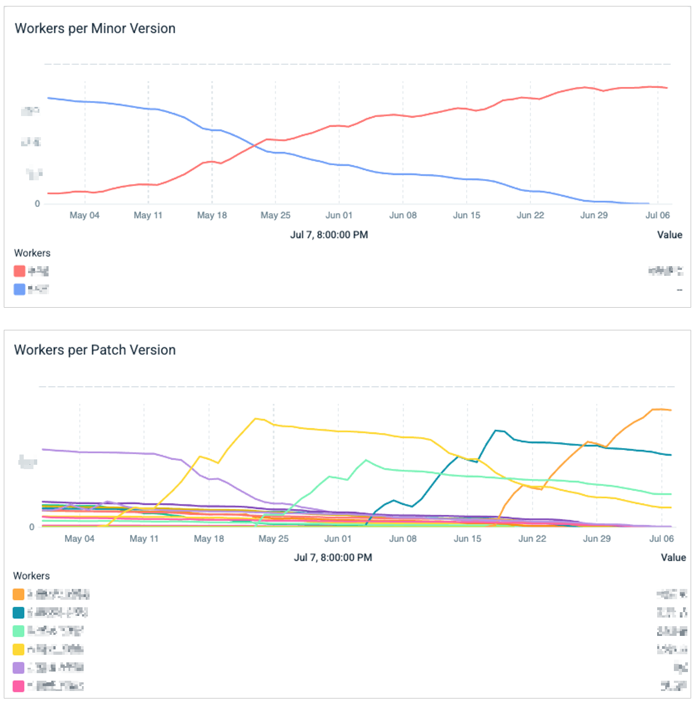Click the "Workers" legend header under Patch Version chart
Screen dimensions: 696x705
click(31, 576)
